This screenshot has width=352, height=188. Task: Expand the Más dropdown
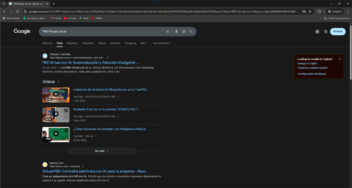click(x=144, y=43)
